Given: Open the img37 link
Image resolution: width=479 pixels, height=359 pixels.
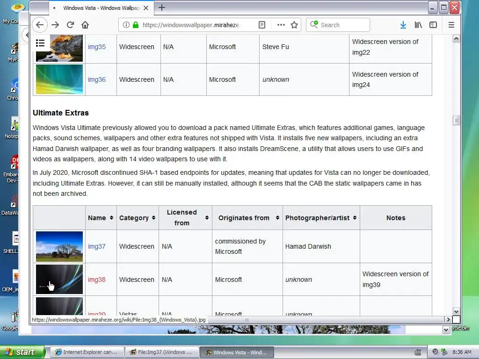Looking at the screenshot, I should (97, 246).
